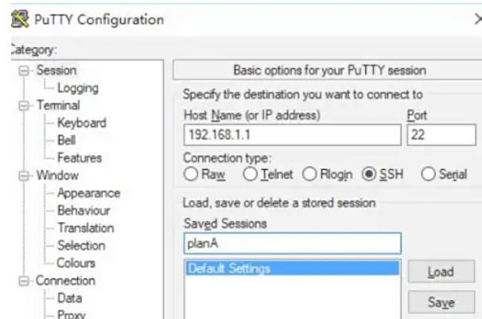Select the SSH connection type
This screenshot has width=482, height=319.
pos(368,175)
